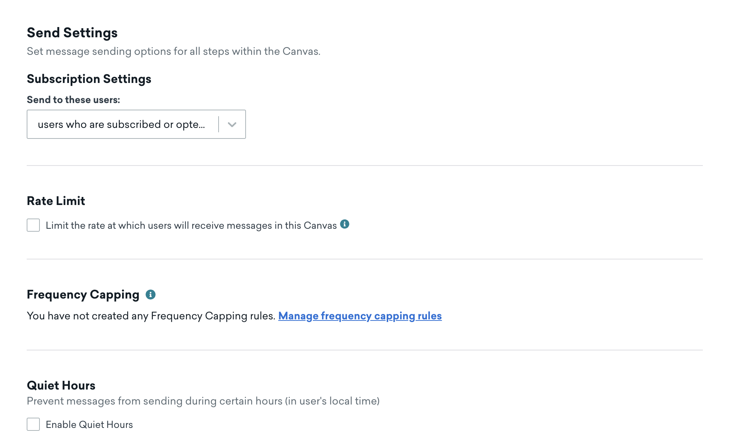The image size is (731, 448).
Task: Click the Subscription Settings label
Action: (89, 79)
